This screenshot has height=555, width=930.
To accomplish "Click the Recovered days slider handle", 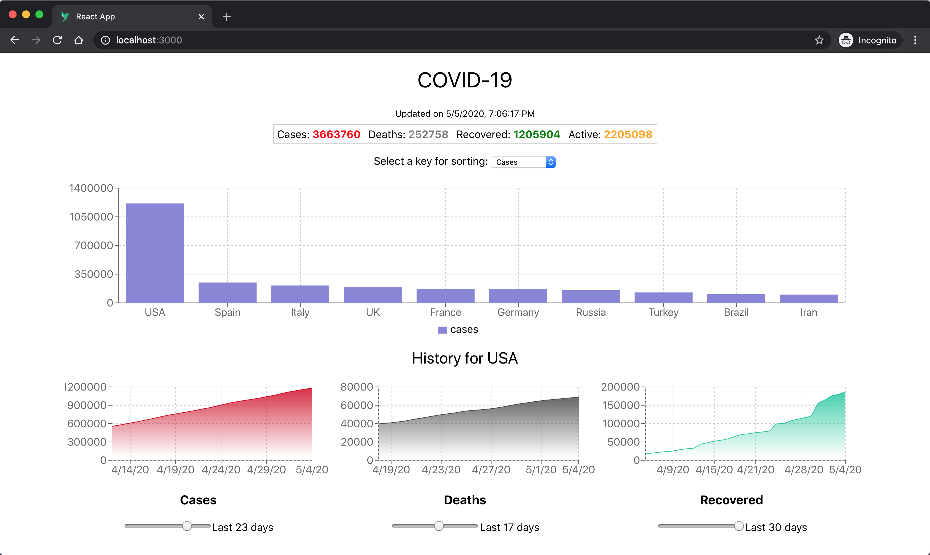I will (739, 526).
